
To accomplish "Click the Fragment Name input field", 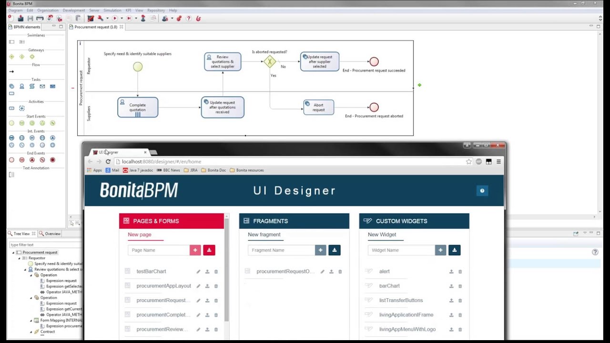I will click(x=281, y=250).
